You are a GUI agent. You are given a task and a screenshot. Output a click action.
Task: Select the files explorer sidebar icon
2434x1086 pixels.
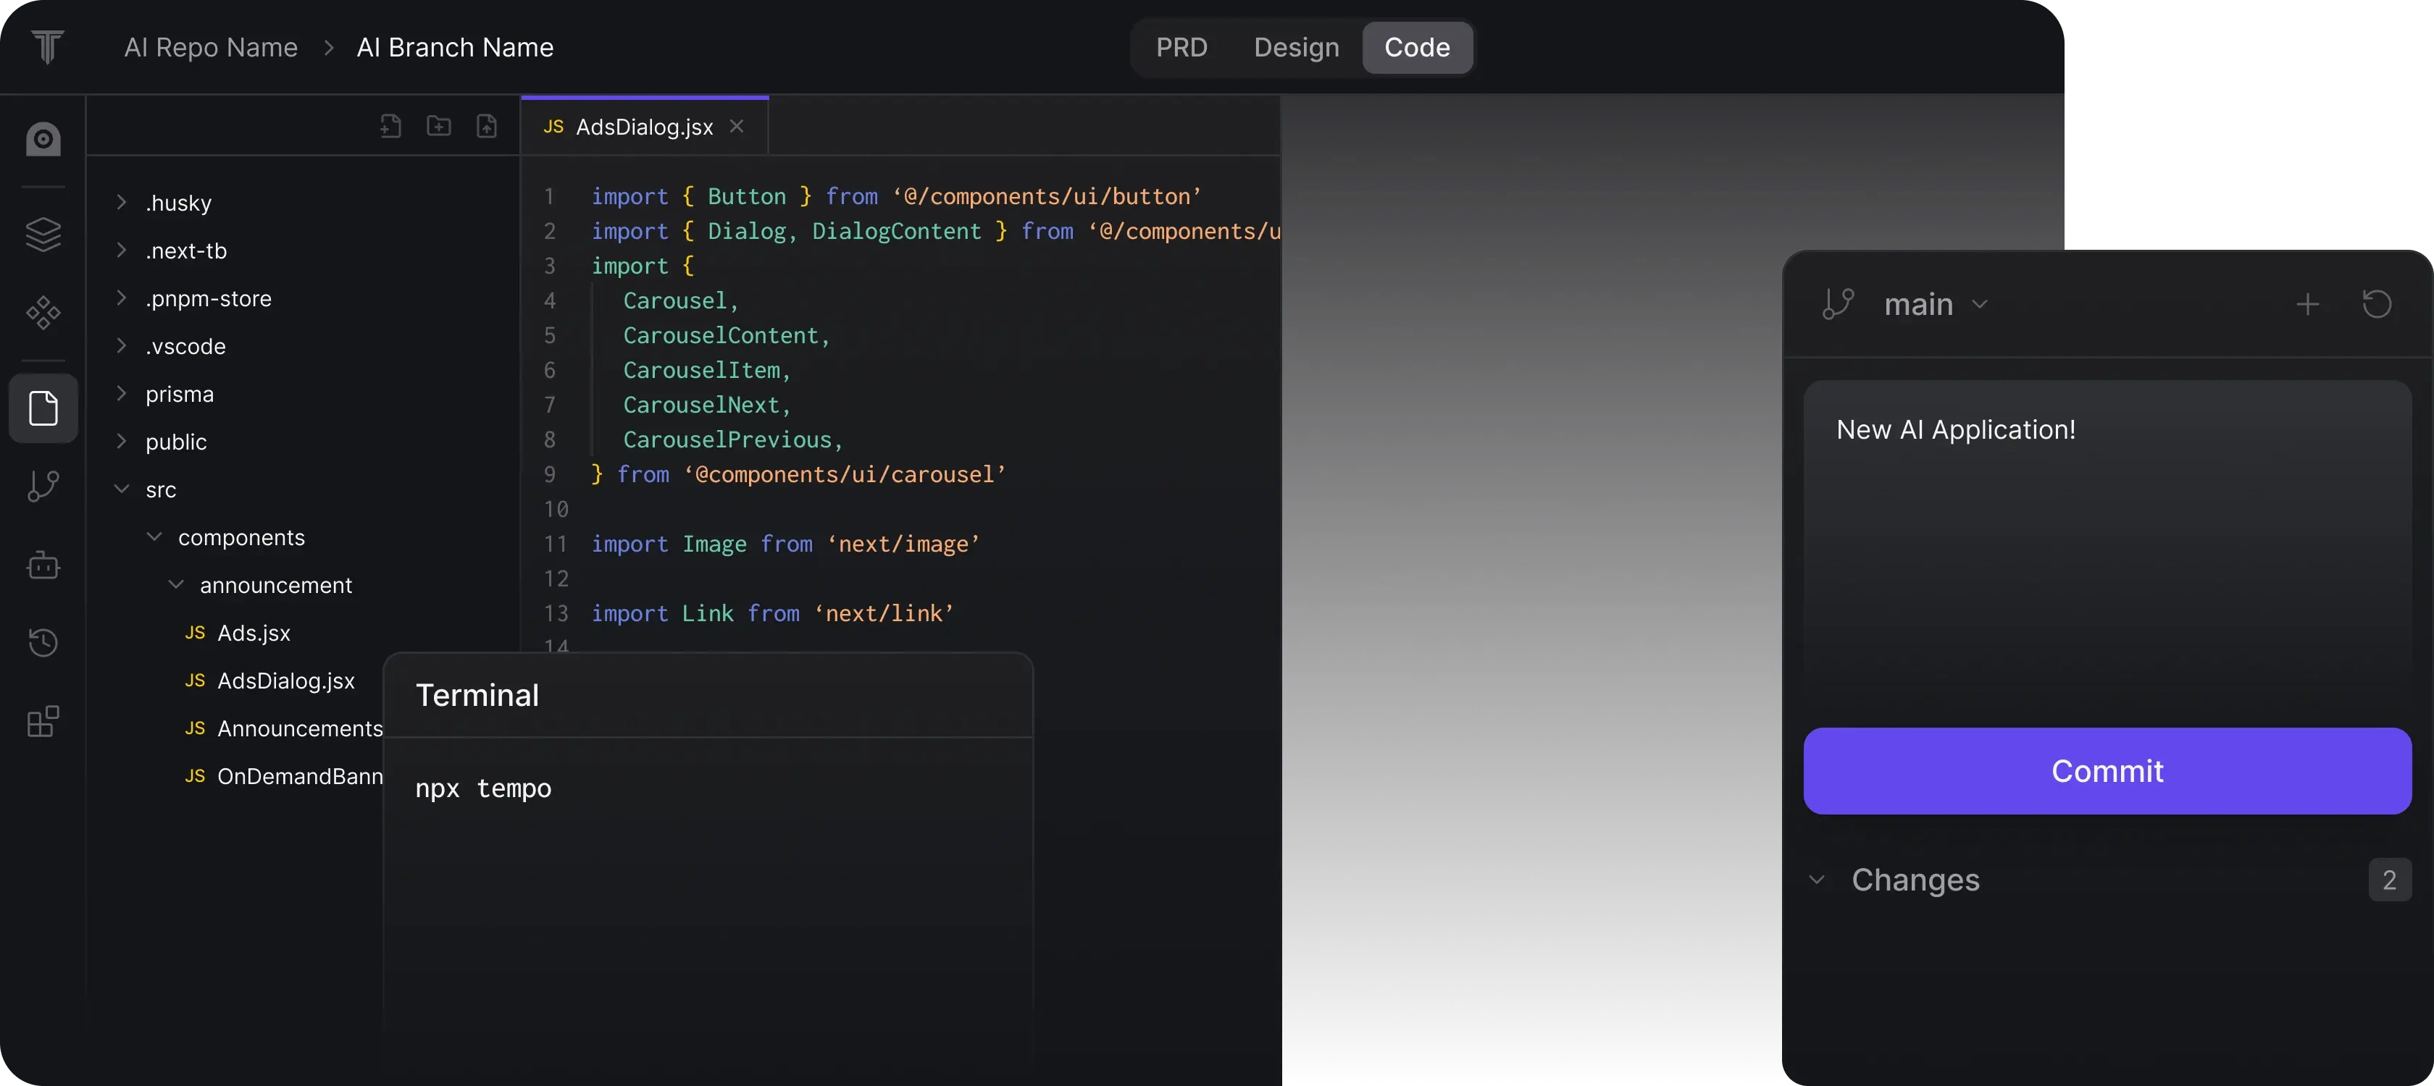tap(43, 408)
